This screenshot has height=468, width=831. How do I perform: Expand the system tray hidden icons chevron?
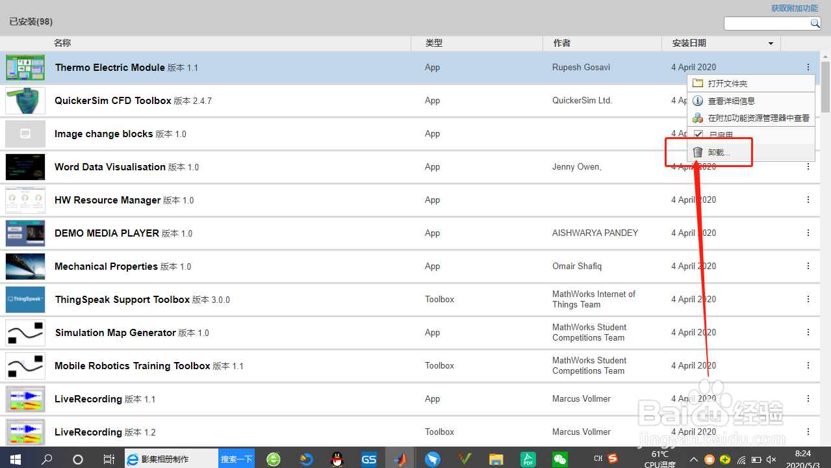694,460
